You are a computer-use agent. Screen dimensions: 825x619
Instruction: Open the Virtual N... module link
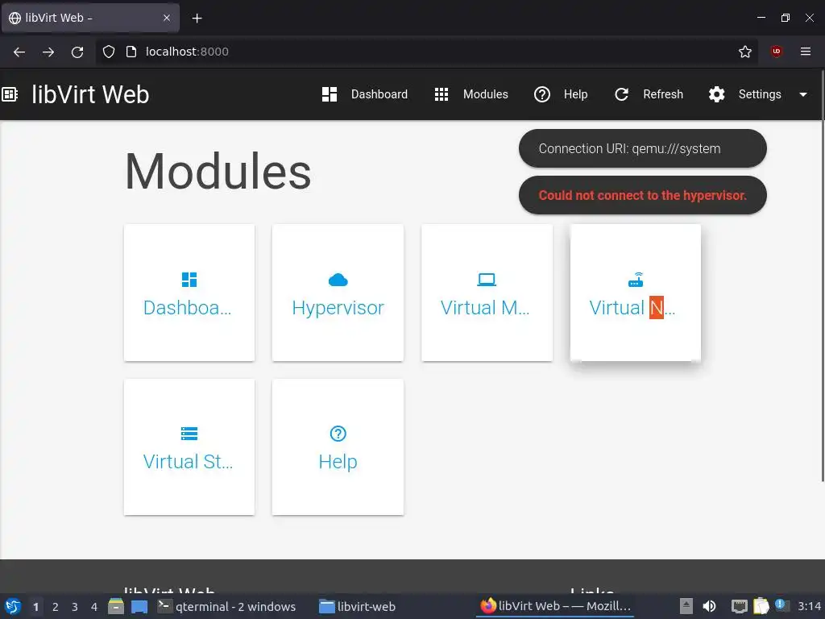[x=632, y=308]
